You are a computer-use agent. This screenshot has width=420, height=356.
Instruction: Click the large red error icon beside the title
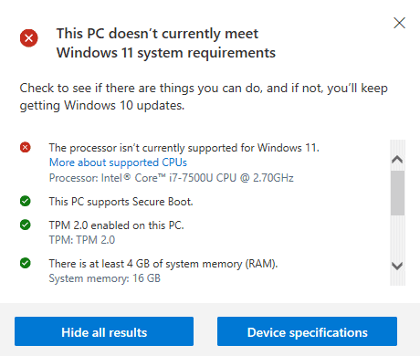coord(29,38)
